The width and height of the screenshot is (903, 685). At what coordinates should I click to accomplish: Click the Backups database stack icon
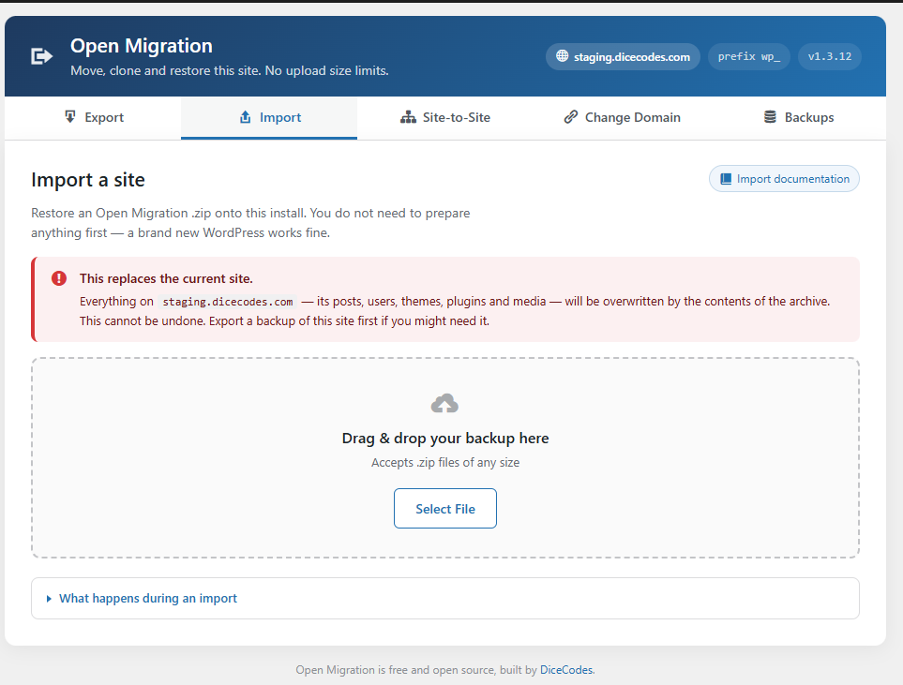pos(770,117)
